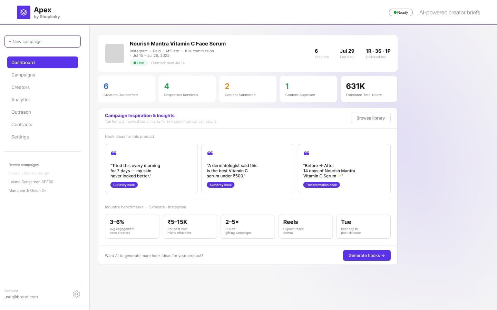Open Settings in sidebar menu
497x310 pixels.
(x=20, y=137)
